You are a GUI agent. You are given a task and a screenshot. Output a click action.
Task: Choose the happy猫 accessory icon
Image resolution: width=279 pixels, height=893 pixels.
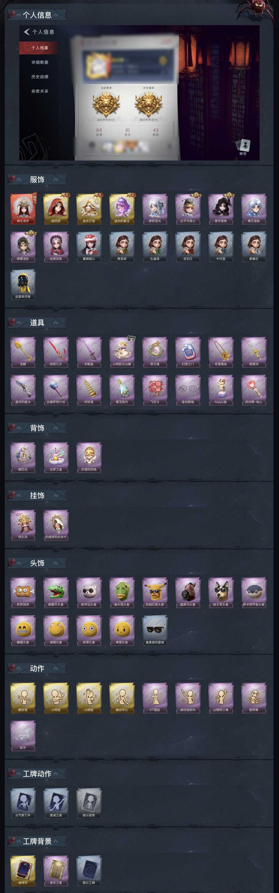coord(221,390)
